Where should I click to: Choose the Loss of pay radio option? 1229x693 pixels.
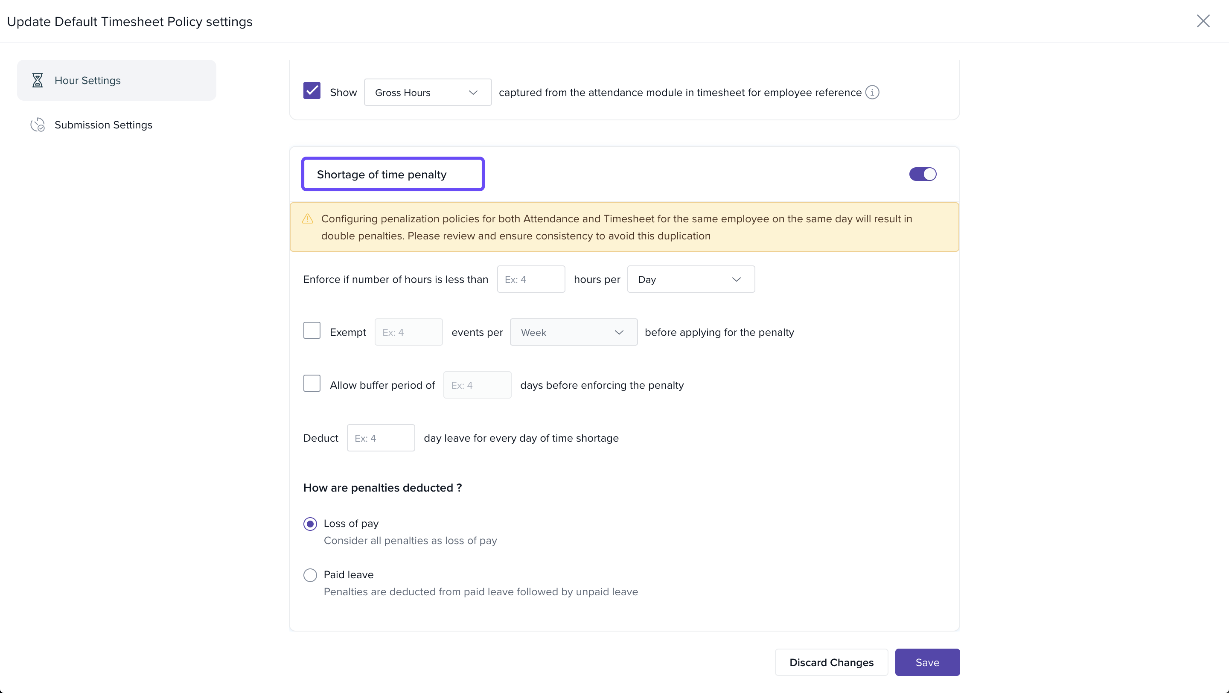(310, 524)
